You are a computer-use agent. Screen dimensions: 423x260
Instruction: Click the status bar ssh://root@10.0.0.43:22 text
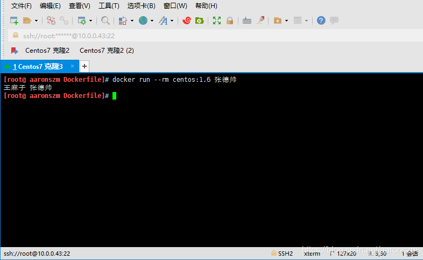click(x=37, y=254)
